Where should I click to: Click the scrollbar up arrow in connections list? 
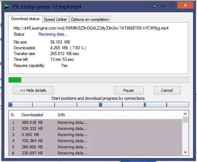[x=185, y=114]
